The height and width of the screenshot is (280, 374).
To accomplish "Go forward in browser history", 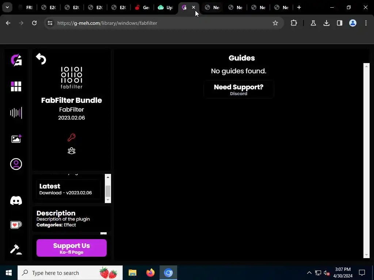I will (x=21, y=23).
